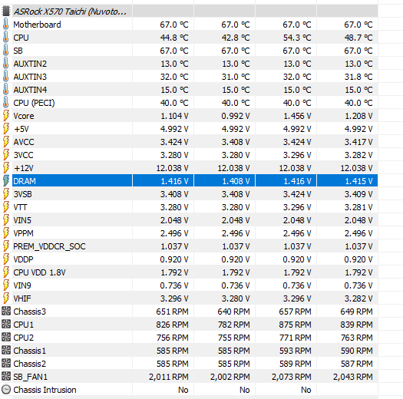Viewport: 403px width, 399px height.
Task: Click the AUXTIN3 31.8 °C value
Action: (358, 77)
